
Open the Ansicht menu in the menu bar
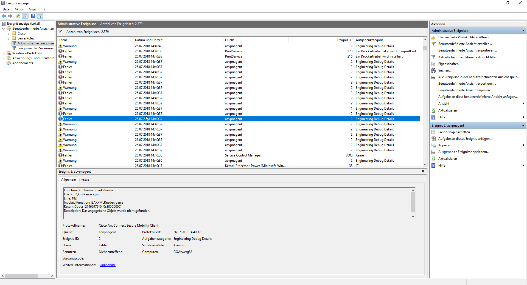(x=34, y=9)
